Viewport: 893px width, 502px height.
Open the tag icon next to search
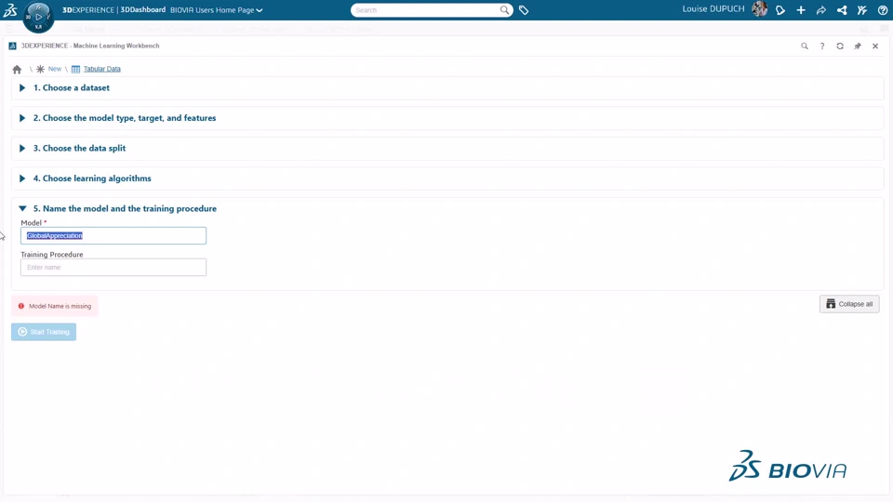[524, 10]
